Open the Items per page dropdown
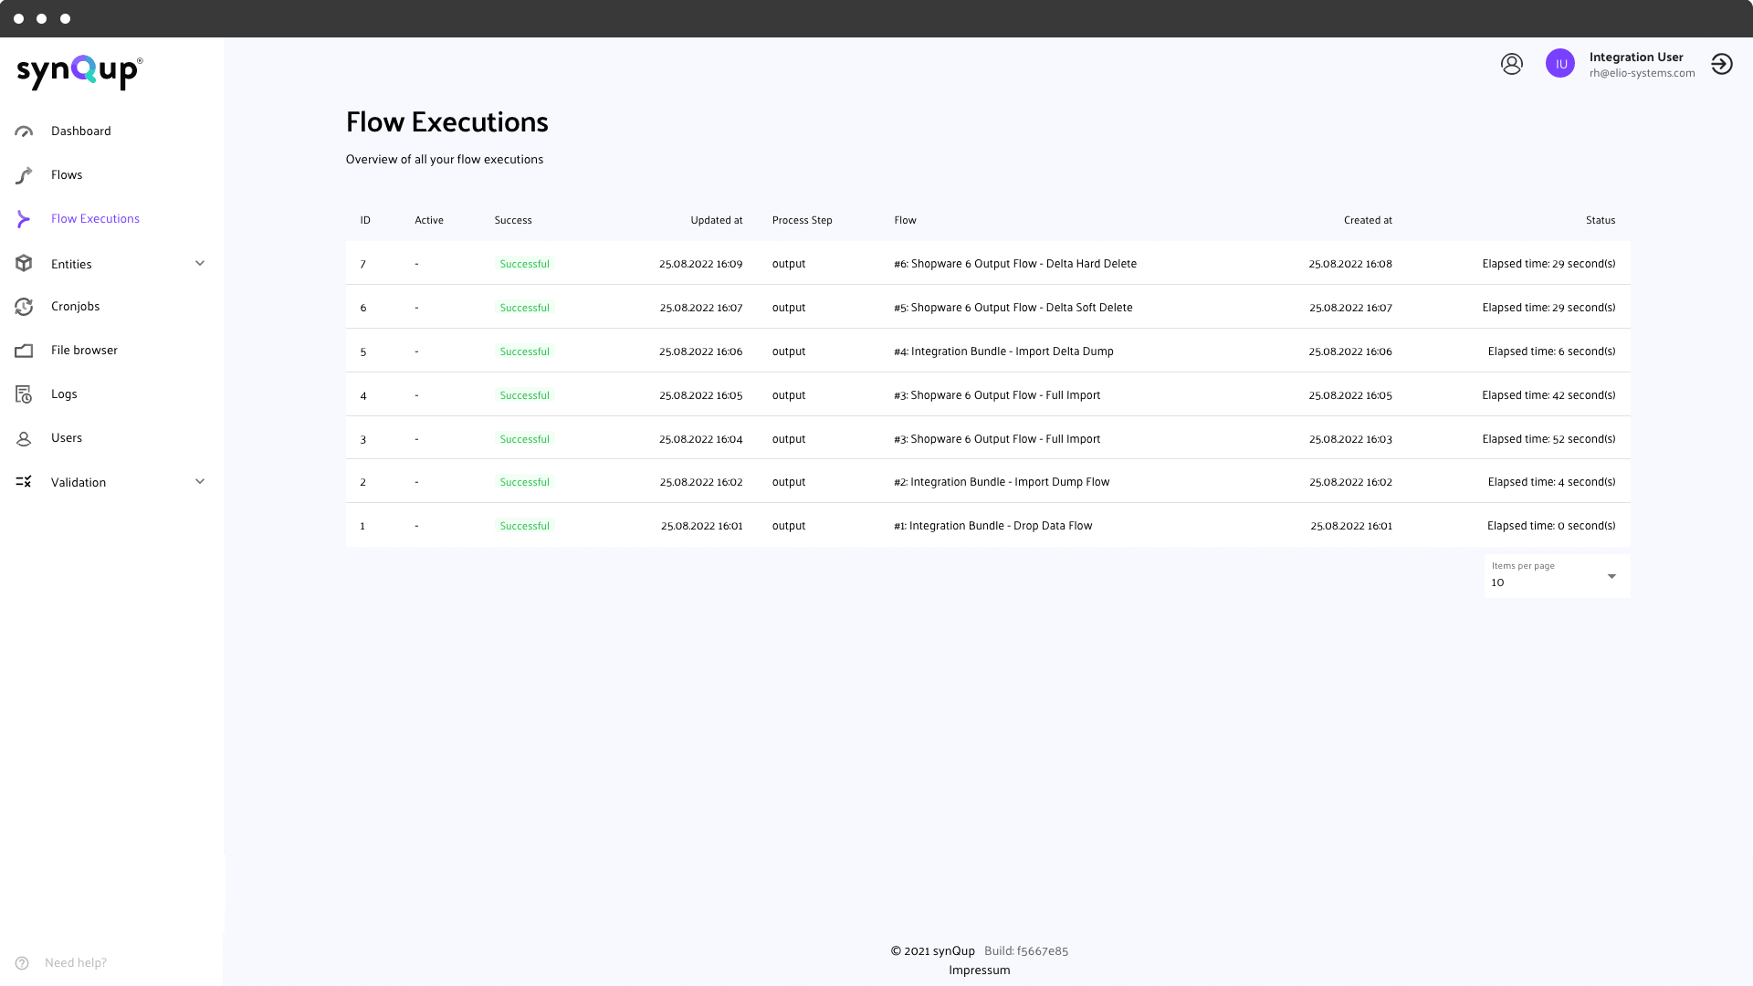The width and height of the screenshot is (1753, 986). [x=1557, y=576]
